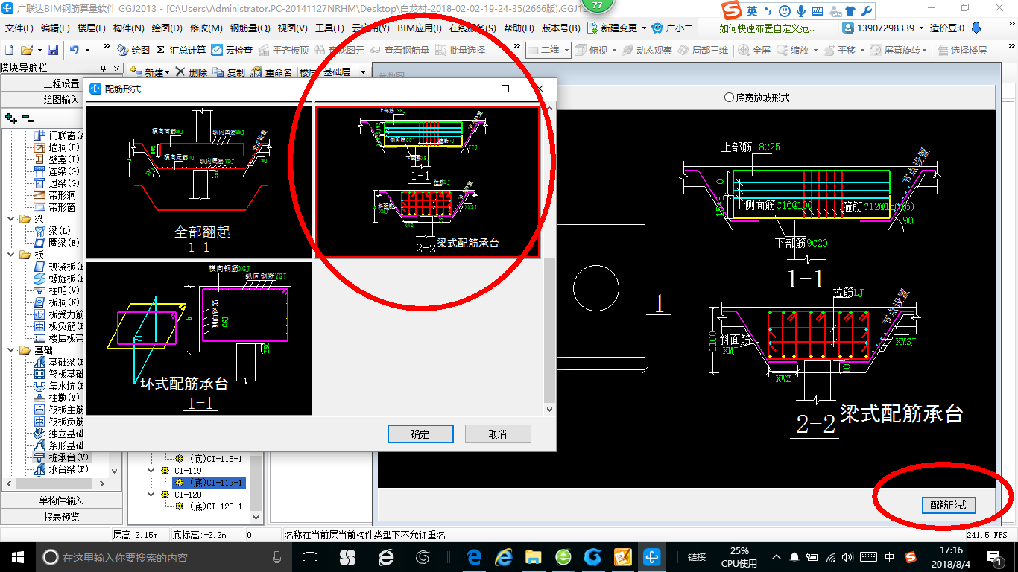Collapse the 板 folder in tree
Screen dimensions: 1018x572
coord(12,255)
